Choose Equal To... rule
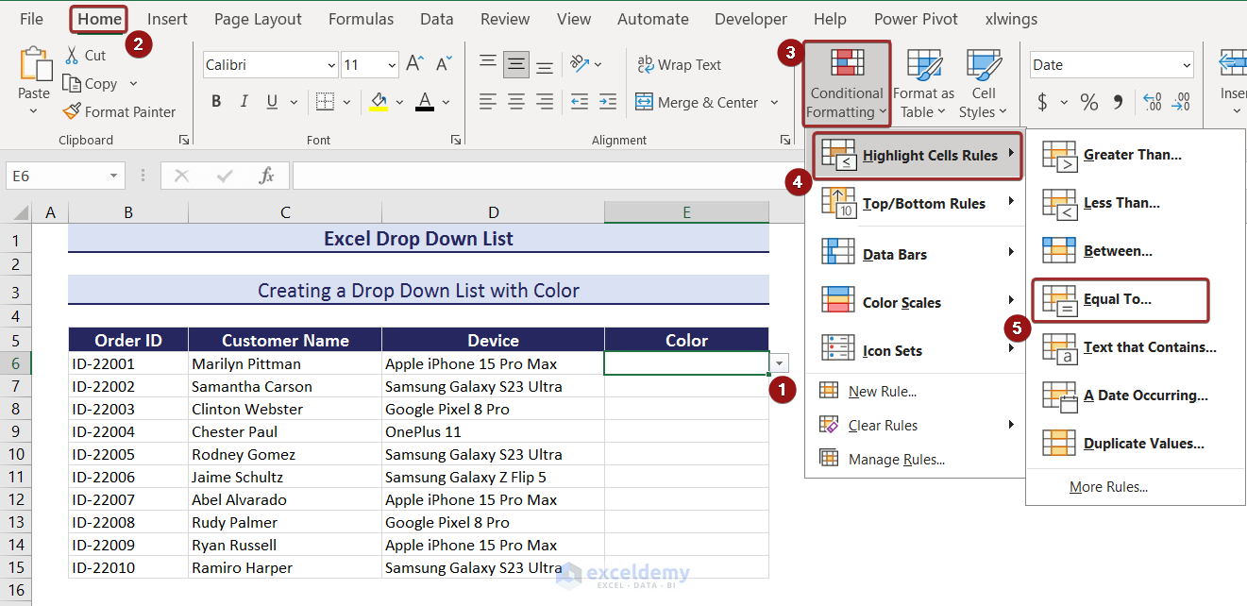Screen dimensions: 1247x606 click(1120, 299)
